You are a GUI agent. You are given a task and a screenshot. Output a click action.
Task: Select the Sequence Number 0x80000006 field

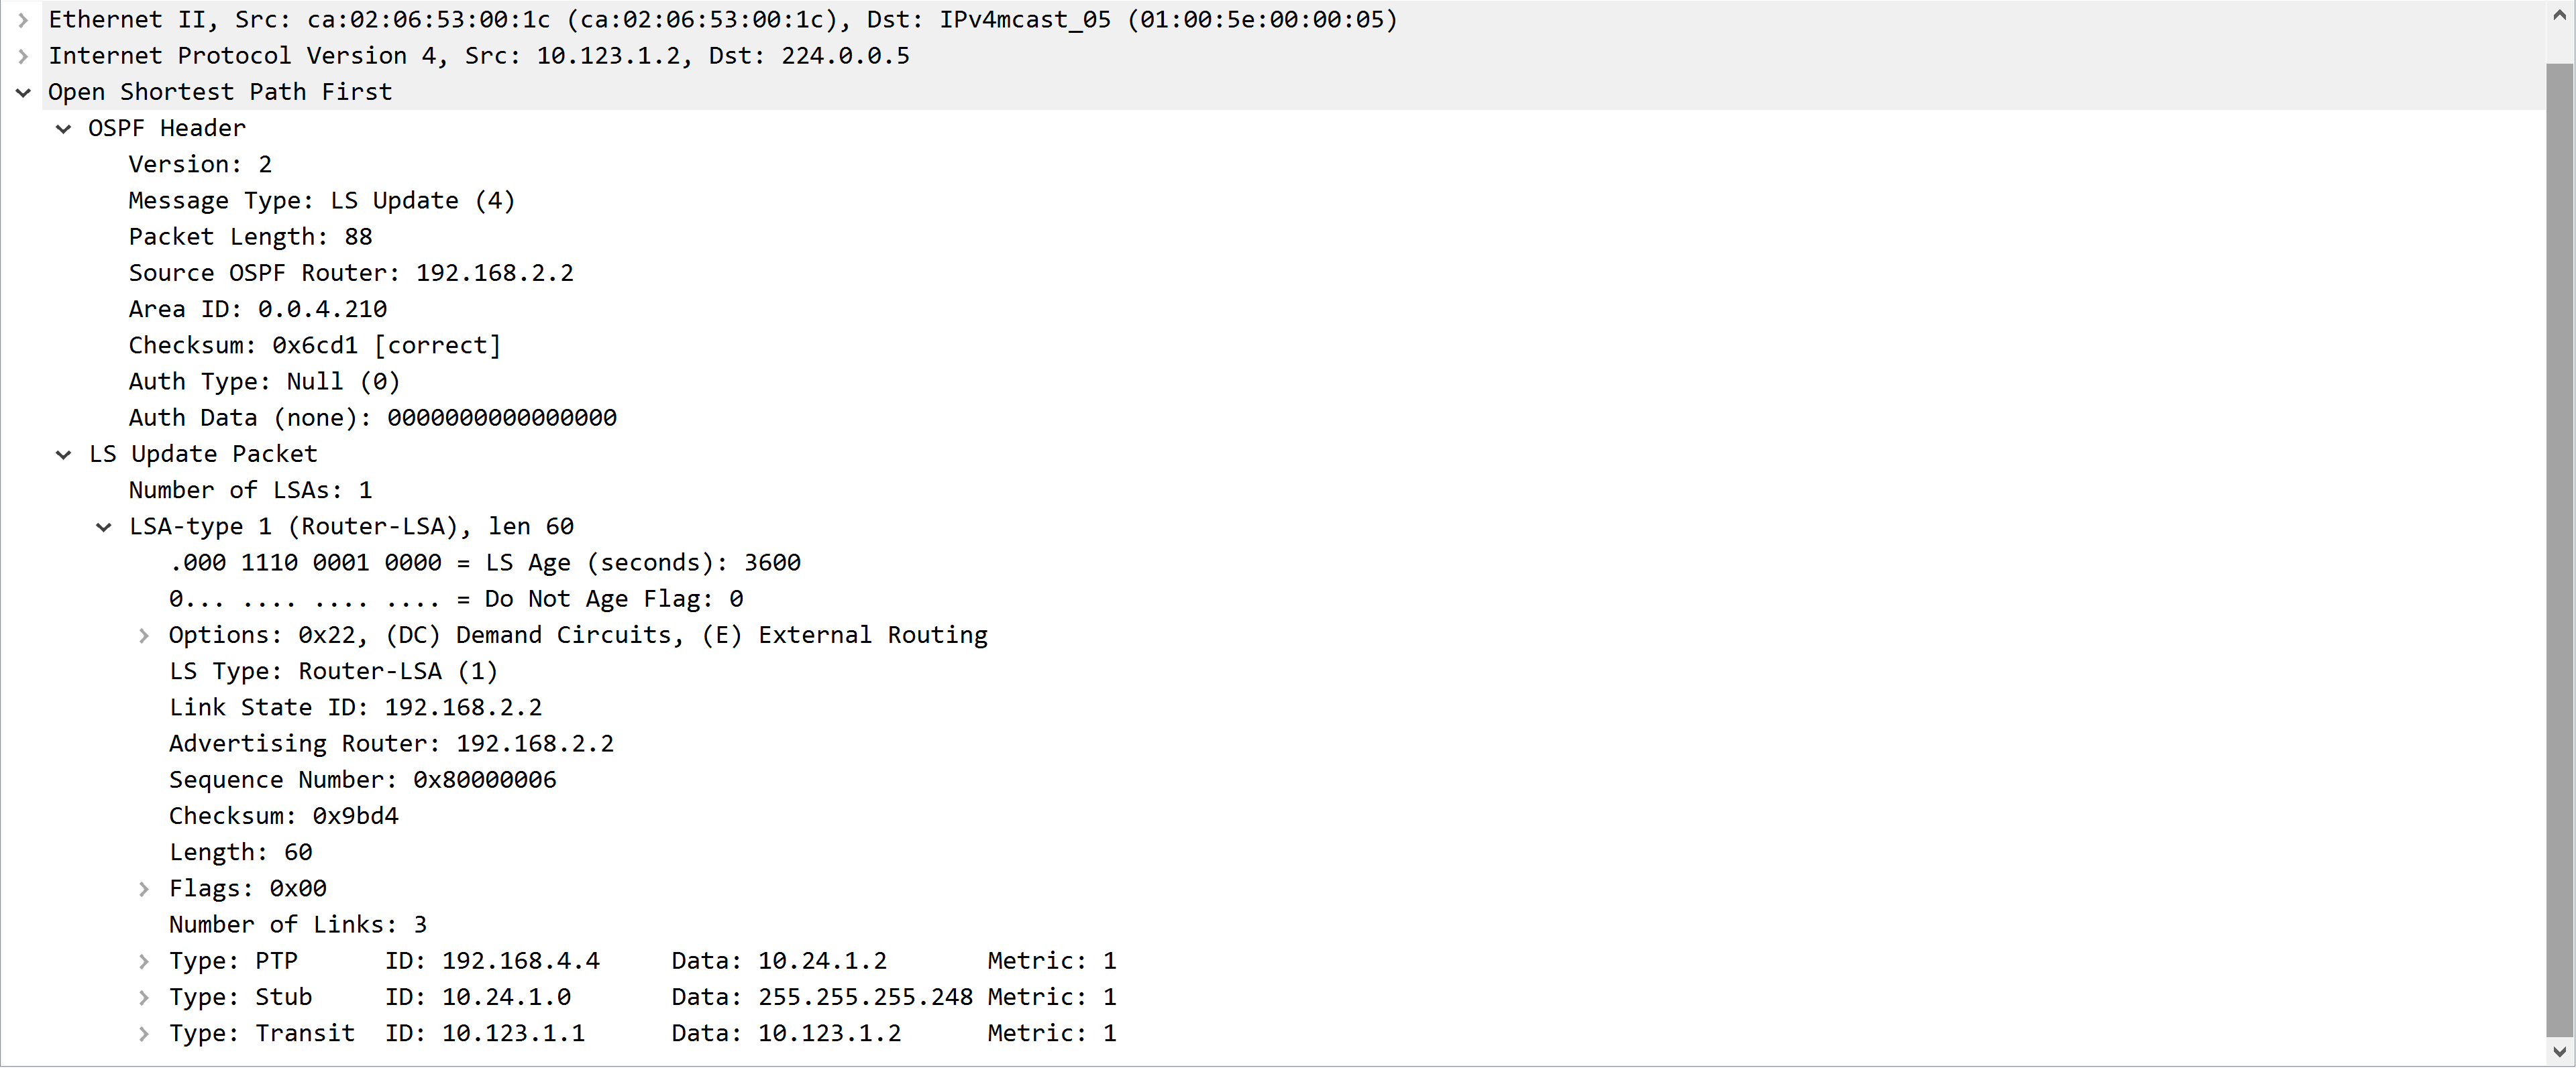[x=362, y=780]
